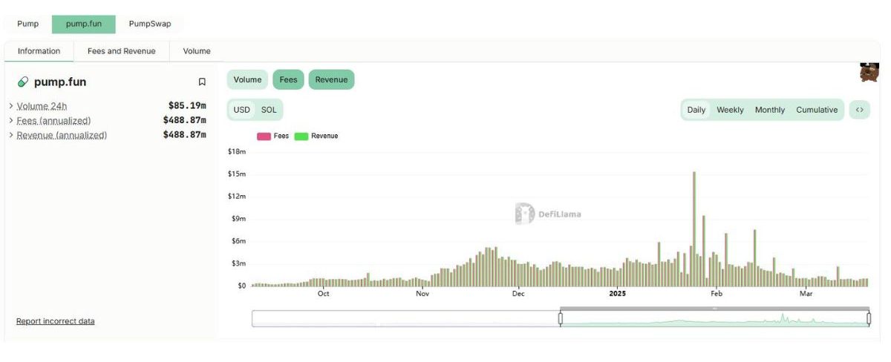Click the right handle of the range slider
Screen dimensions: 891x362
pos(869,318)
